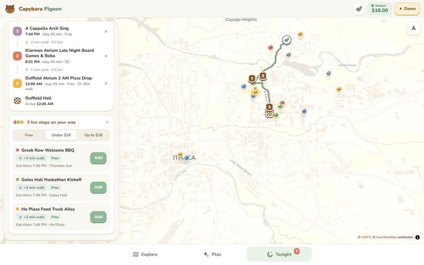Click map route marker numbered 1
The image size is (424, 265).
pyautogui.click(x=252, y=79)
